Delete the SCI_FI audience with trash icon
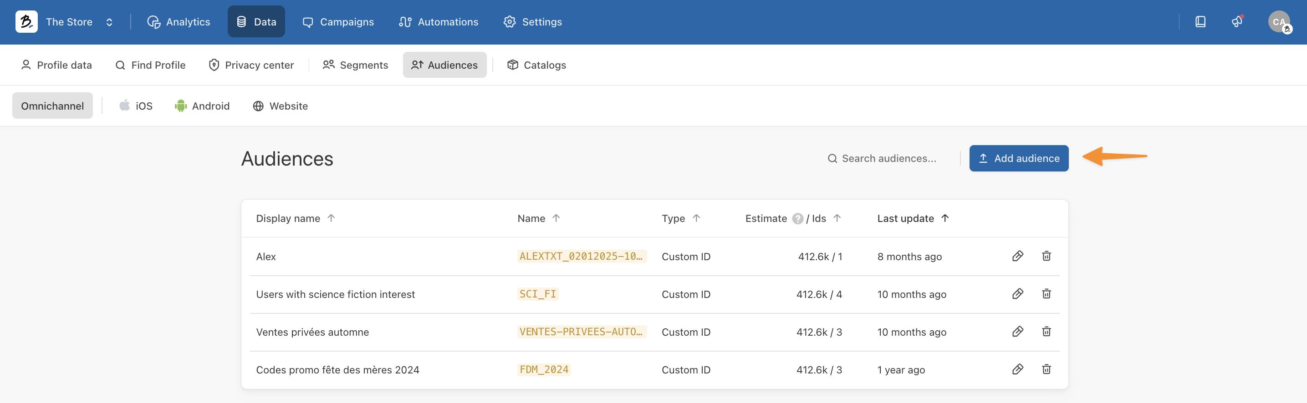The image size is (1307, 403). click(x=1046, y=294)
